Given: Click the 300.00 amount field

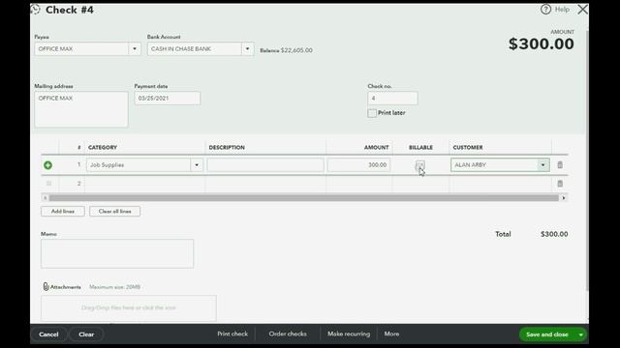Looking at the screenshot, I should click(x=358, y=165).
